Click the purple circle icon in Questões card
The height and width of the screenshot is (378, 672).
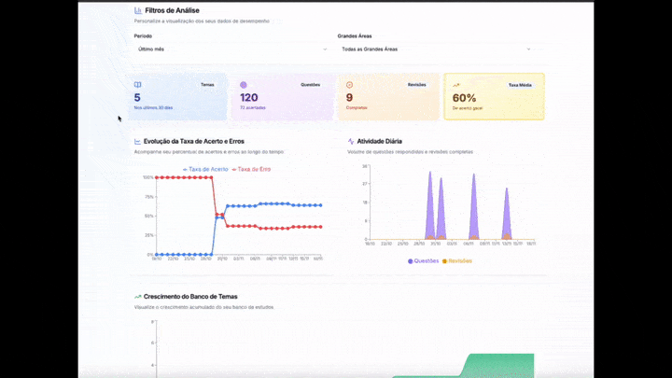point(244,85)
